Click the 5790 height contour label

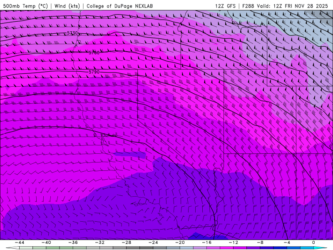click(94, 72)
